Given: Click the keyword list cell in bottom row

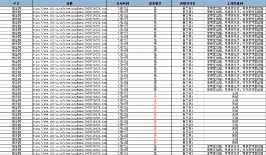Looking at the screenshot, I should tap(235, 153).
